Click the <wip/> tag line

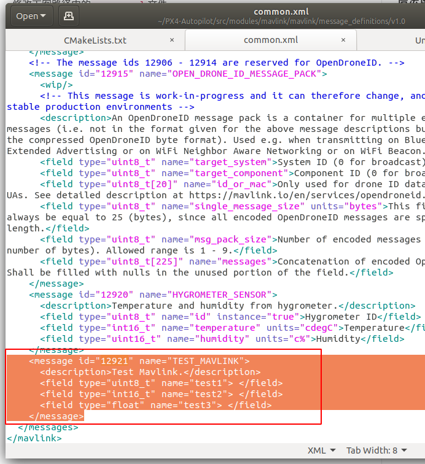pos(57,85)
